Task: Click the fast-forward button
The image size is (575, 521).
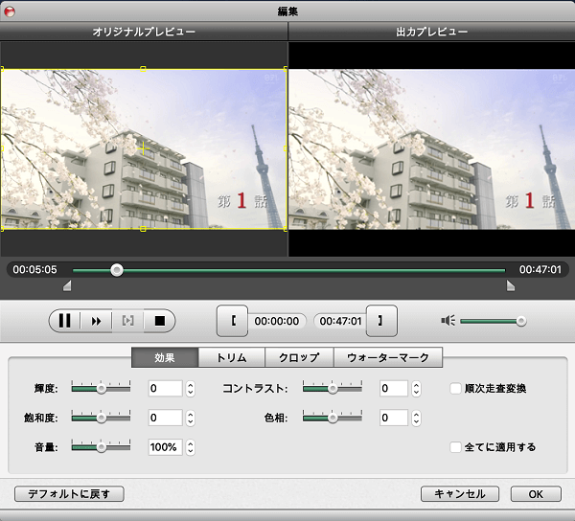Action: [x=96, y=321]
